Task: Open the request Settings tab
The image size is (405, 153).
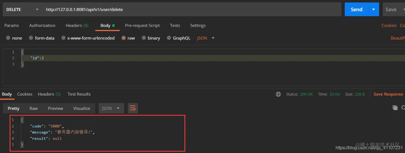Action: [198, 25]
